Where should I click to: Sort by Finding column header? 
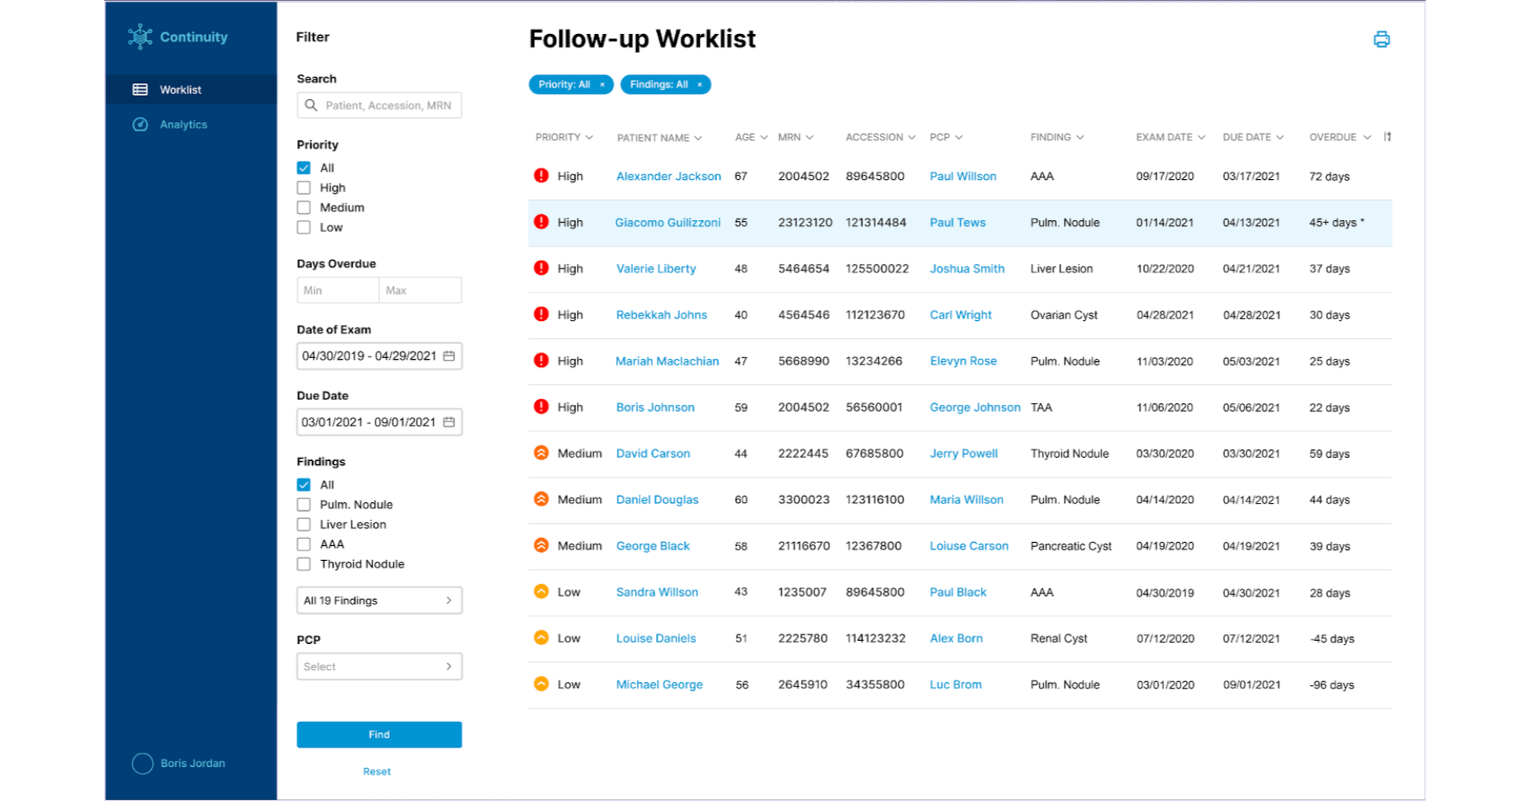(1057, 137)
